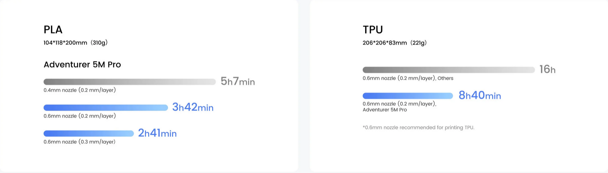Click the 5h7min time label
The height and width of the screenshot is (173, 608).
click(x=238, y=81)
